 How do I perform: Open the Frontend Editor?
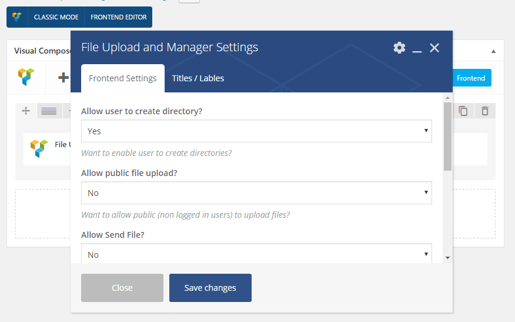click(119, 17)
